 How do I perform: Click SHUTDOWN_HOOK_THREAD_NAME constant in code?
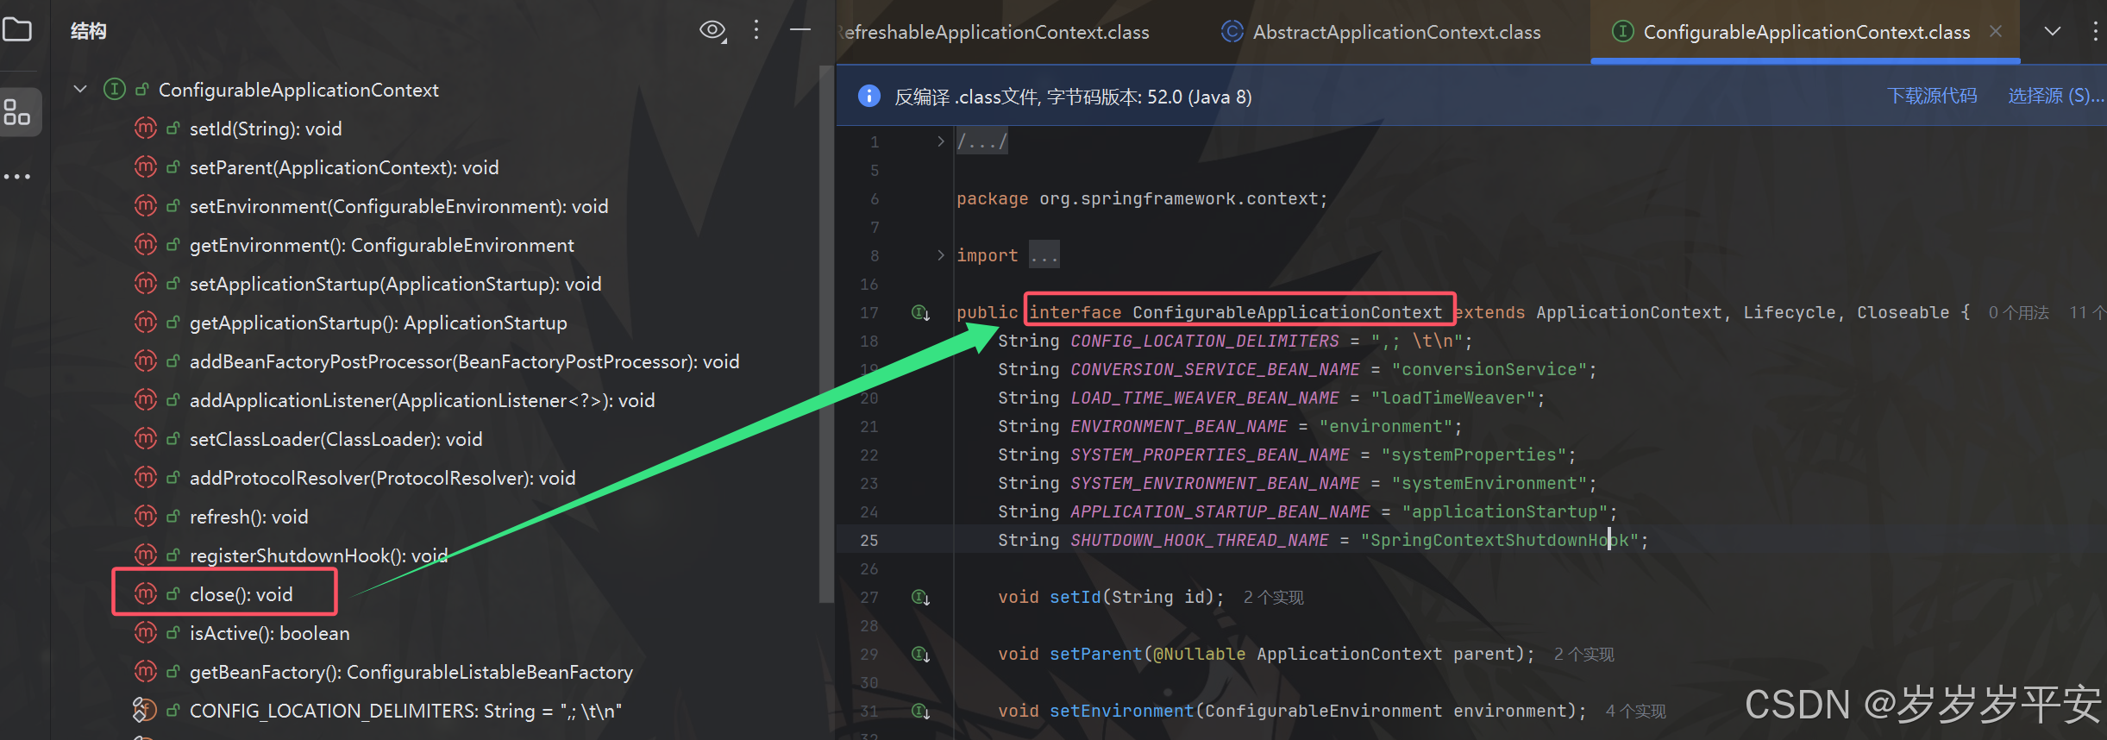(x=1199, y=540)
